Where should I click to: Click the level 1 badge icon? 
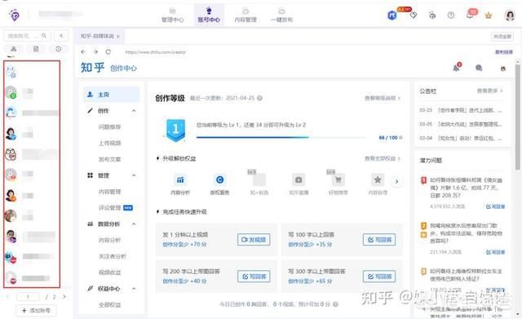(x=175, y=130)
